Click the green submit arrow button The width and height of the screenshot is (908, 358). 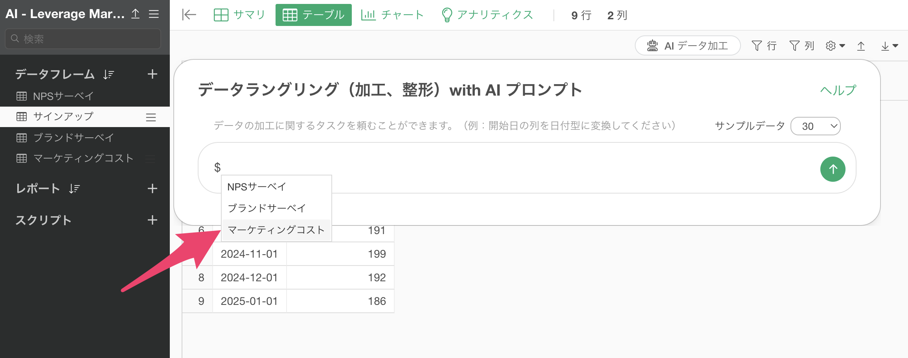(x=833, y=169)
